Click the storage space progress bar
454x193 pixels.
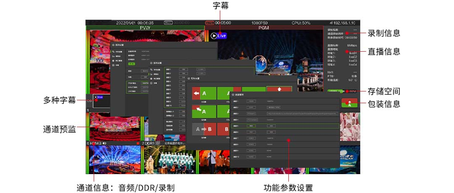point(343,91)
